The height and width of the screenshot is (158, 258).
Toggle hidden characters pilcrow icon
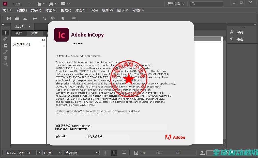(x=63, y=18)
